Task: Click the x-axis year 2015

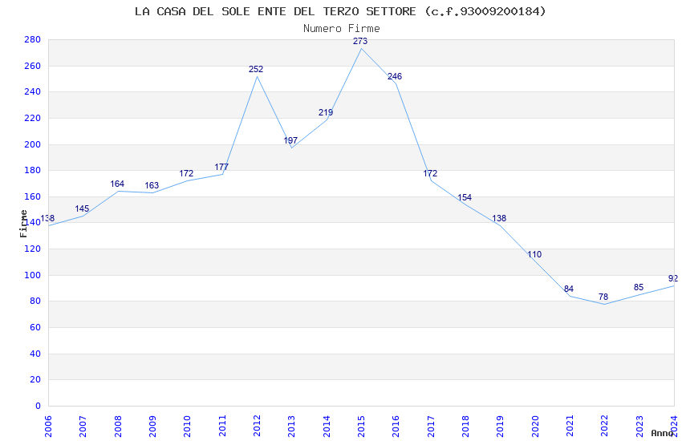Action: (361, 427)
